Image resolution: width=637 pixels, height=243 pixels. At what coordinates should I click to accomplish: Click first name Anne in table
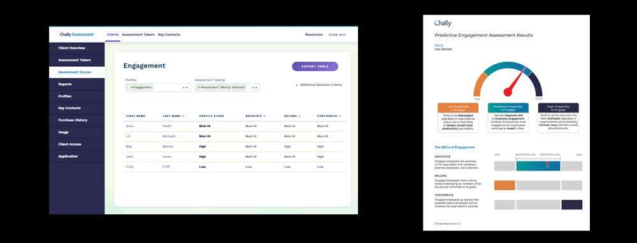click(129, 126)
